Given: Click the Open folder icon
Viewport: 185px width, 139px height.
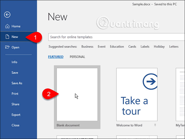Looking at the screenshot, I should click(x=7, y=47).
